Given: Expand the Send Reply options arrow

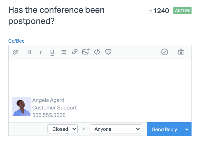Looking at the screenshot, I should pos(187,129).
